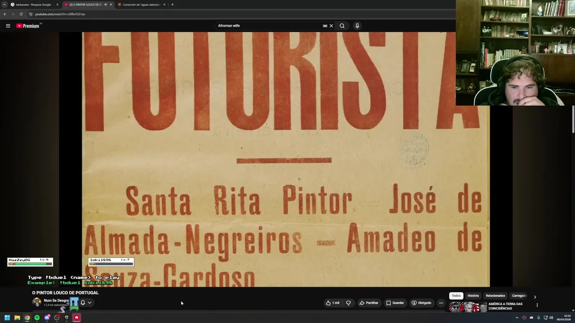Open Discord from taskbar
This screenshot has width=575, height=323.
tap(47, 318)
